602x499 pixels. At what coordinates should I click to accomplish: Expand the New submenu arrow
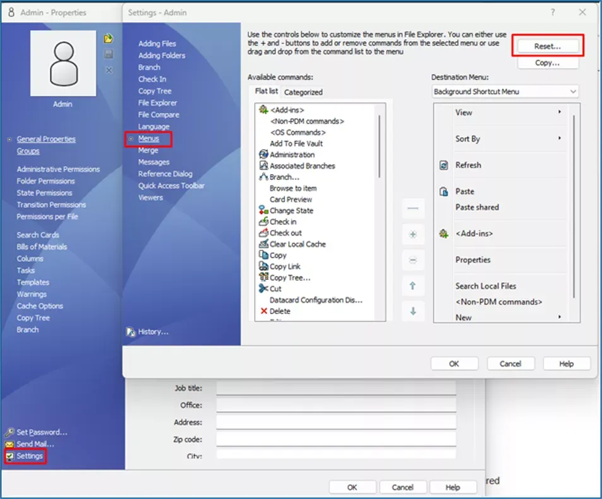point(560,316)
